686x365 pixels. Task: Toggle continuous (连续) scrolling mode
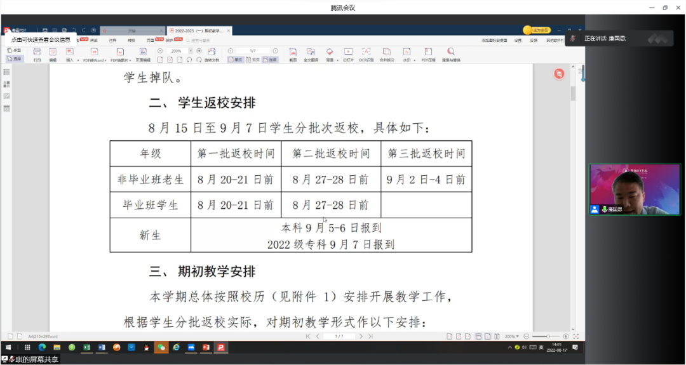(x=271, y=60)
